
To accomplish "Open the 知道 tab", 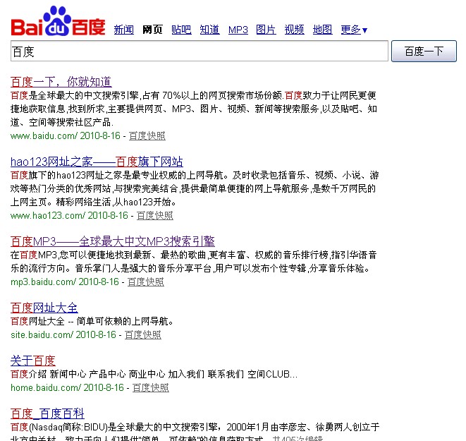I will tap(210, 30).
